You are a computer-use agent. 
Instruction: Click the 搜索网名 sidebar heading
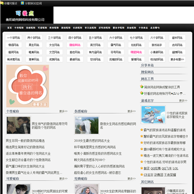click(x=147, y=72)
